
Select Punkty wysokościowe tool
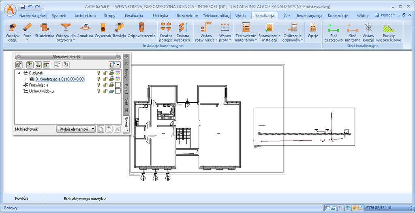[388, 32]
